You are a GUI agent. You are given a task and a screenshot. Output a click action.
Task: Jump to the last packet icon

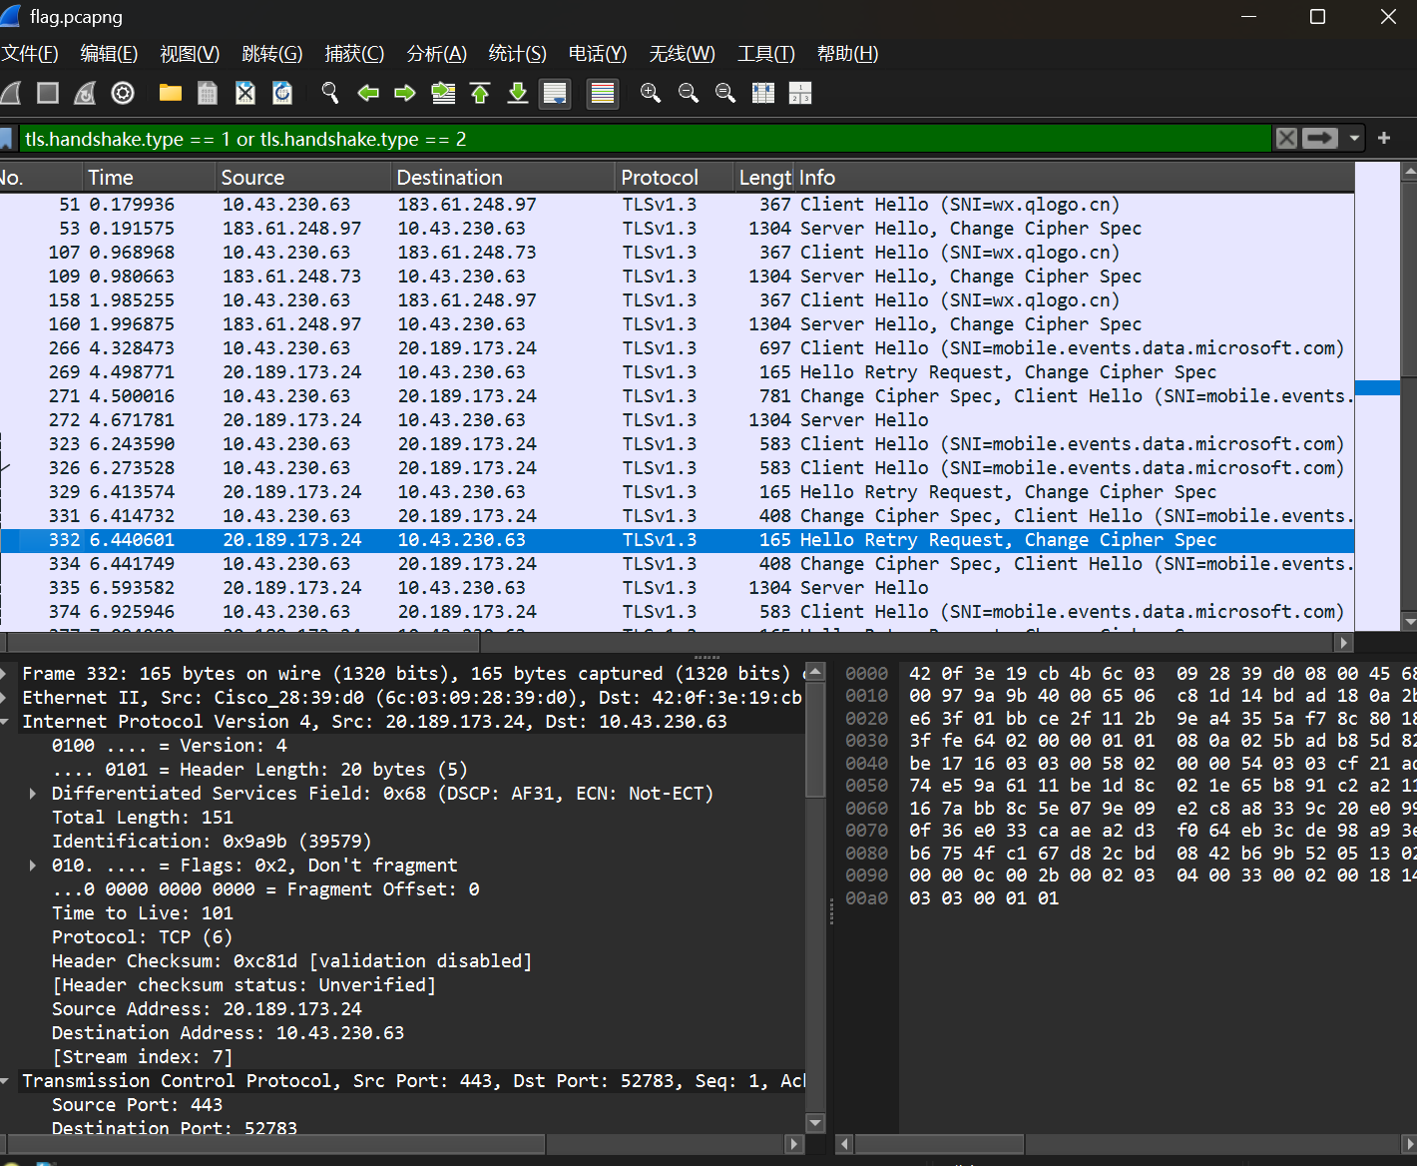click(518, 93)
